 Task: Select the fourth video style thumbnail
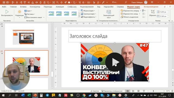74,14
